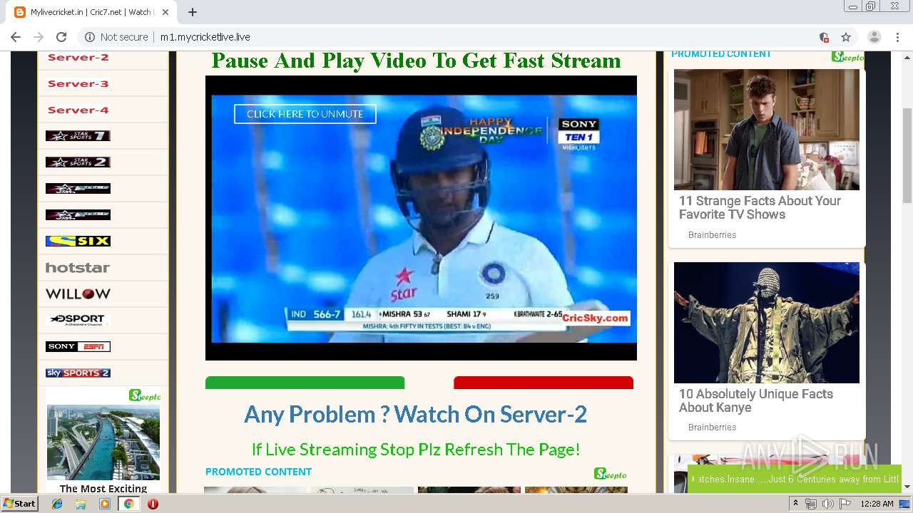Click the Brainberries label under Kanye article
The height and width of the screenshot is (513, 913).
712,427
